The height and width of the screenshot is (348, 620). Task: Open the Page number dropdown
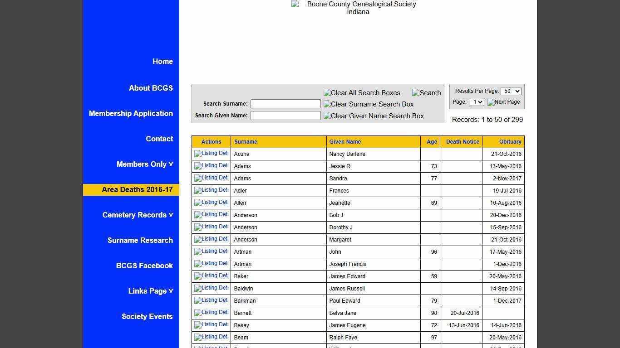point(477,102)
